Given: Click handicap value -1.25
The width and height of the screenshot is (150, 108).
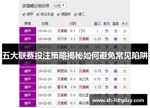Looking at the screenshot, I should (97, 39).
